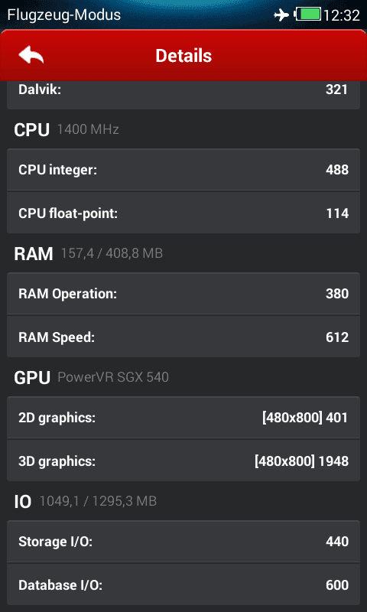Screen dimensions: 367x612
Task: Select the Database I/O row
Action: point(183,584)
